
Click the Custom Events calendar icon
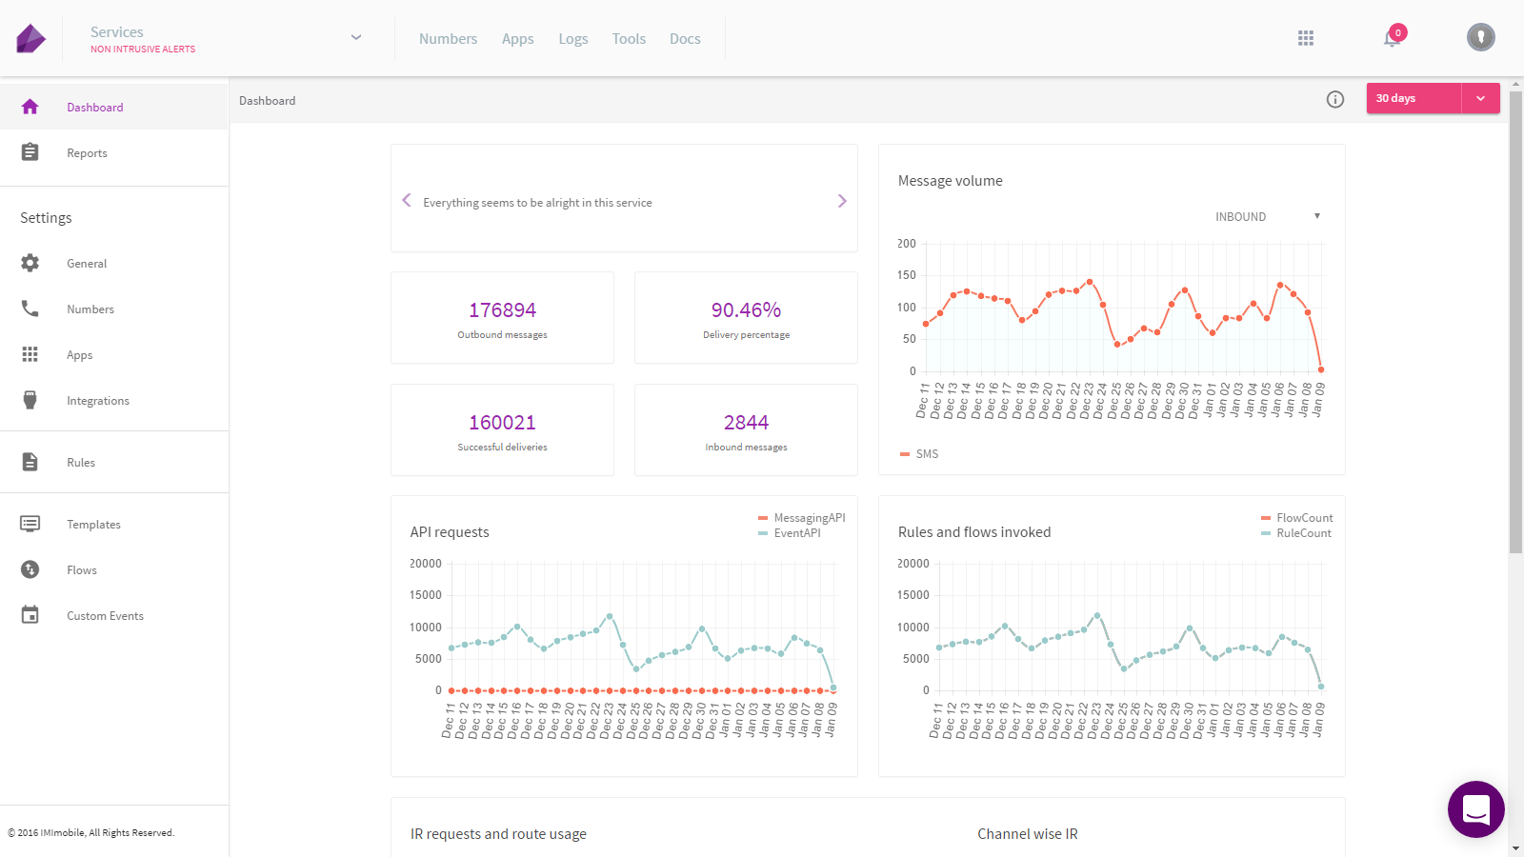(30, 615)
